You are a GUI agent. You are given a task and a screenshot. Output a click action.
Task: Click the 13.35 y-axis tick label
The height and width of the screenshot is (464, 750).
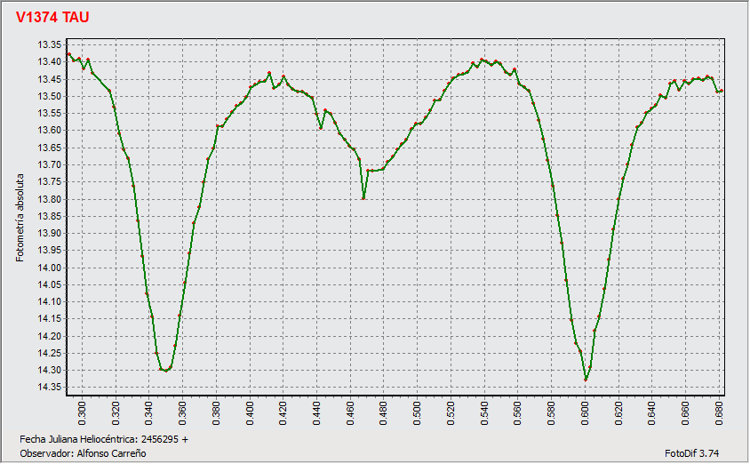[48, 44]
